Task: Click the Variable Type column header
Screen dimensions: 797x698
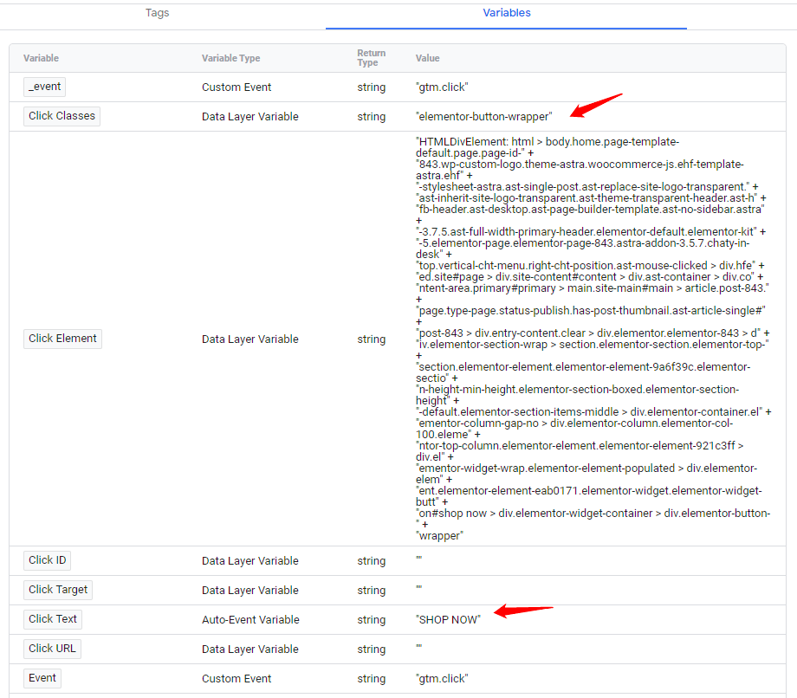Action: point(230,58)
